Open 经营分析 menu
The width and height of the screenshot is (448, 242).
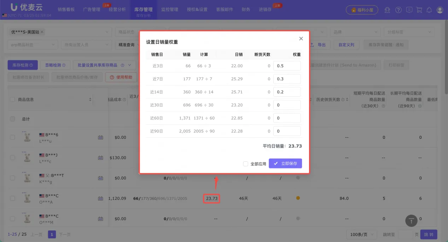coord(117,10)
